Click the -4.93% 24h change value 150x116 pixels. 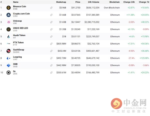click(131, 51)
